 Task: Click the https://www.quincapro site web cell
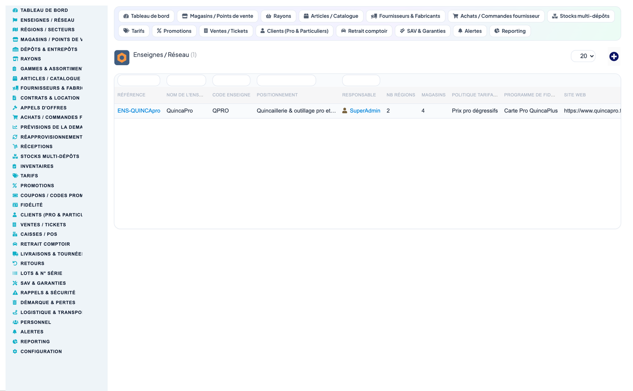592,111
